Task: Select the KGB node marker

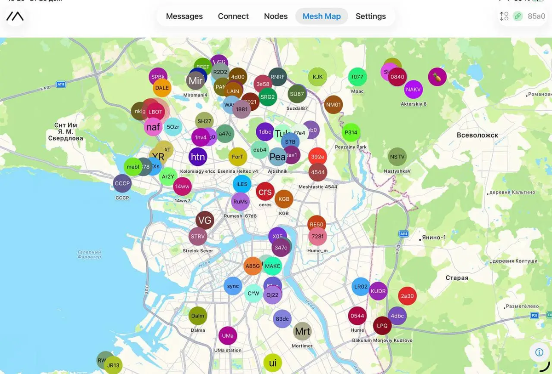Action: pos(284,199)
